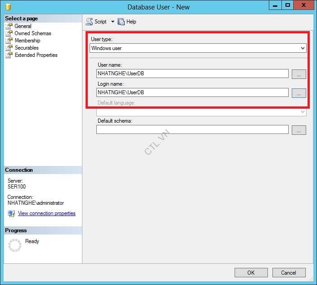
Task: Click browse button beside Default schema
Action: 299,130
